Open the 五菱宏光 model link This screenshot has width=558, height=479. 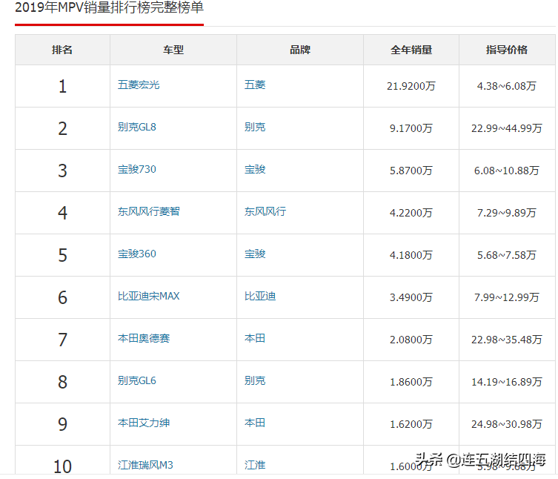point(139,85)
